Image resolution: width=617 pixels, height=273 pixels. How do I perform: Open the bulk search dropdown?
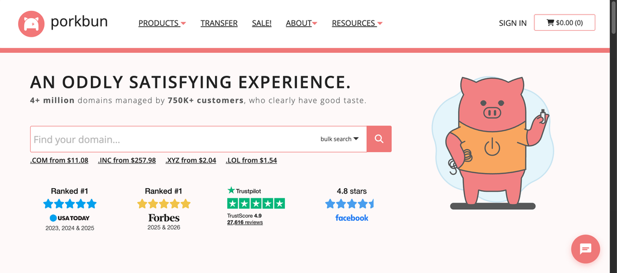pyautogui.click(x=340, y=139)
